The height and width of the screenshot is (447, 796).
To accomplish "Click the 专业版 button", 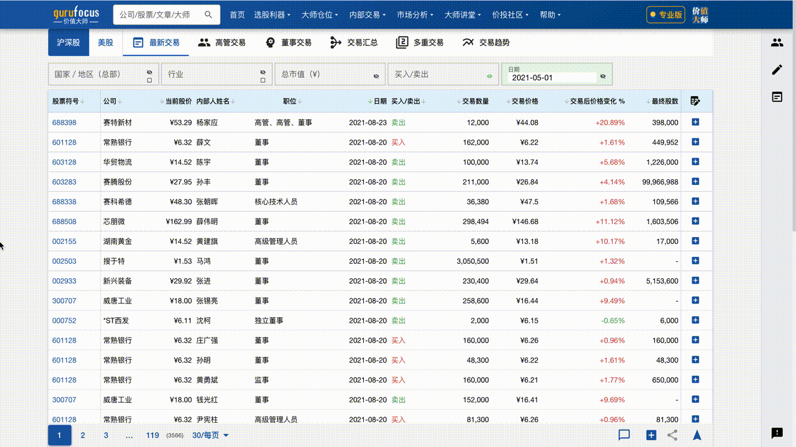I will 665,15.
